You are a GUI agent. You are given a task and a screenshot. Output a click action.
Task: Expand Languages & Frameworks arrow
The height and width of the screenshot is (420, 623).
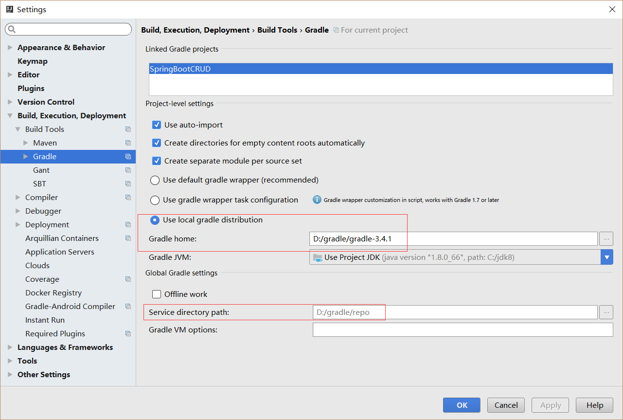point(10,347)
